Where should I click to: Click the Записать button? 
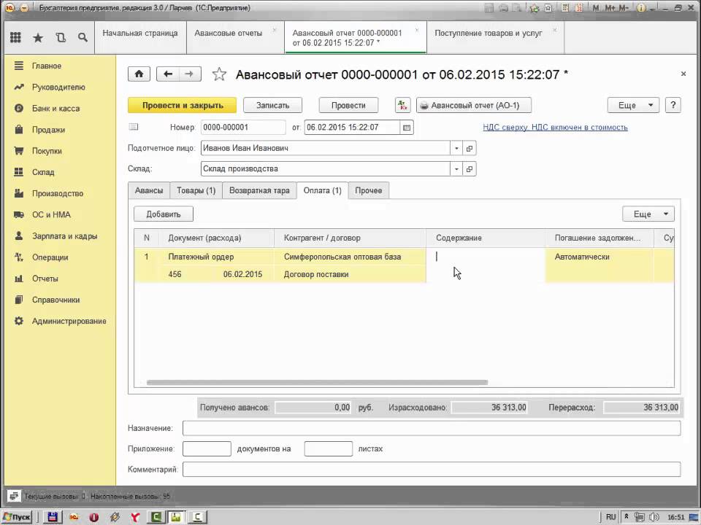click(x=272, y=105)
